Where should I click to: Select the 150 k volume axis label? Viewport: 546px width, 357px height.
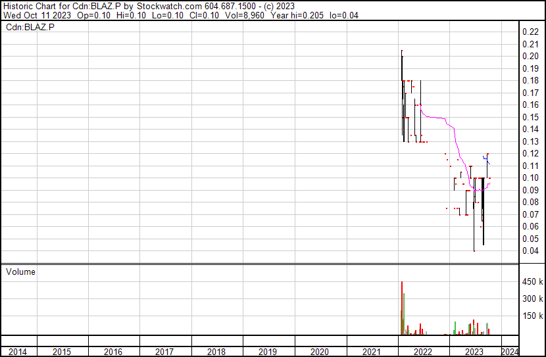532,316
